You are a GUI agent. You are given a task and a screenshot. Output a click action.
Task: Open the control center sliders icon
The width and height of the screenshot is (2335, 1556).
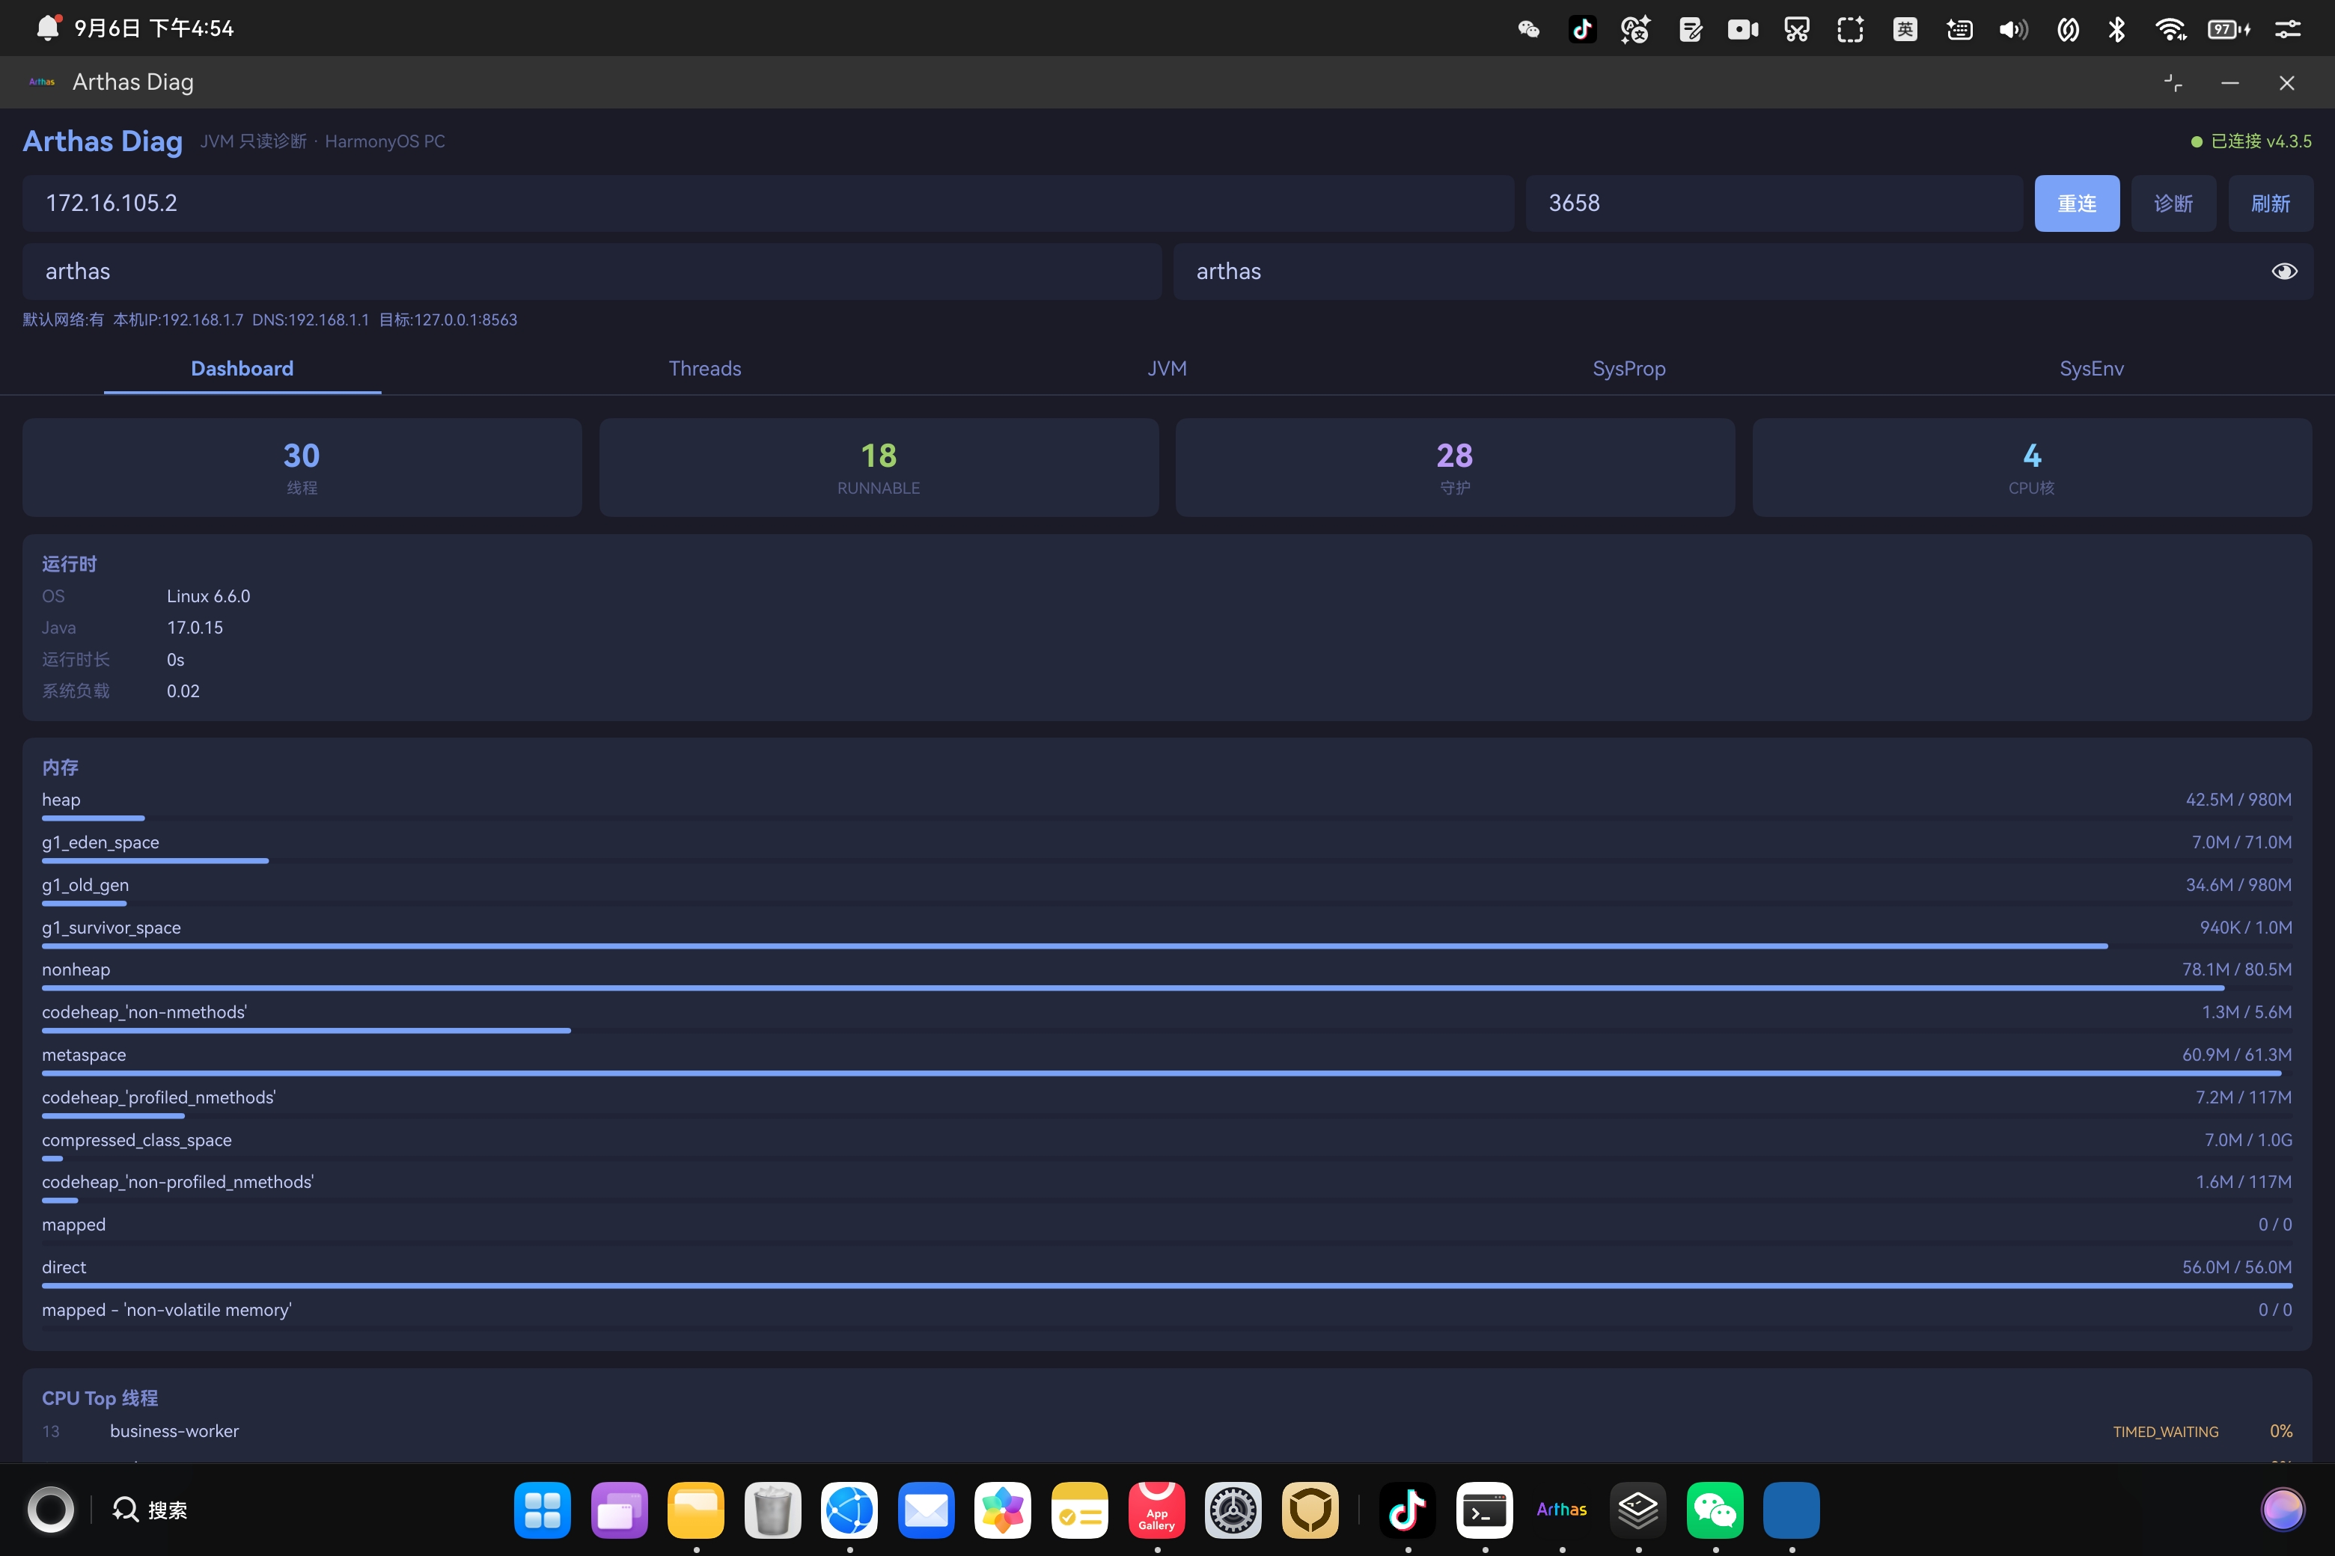tap(2287, 28)
